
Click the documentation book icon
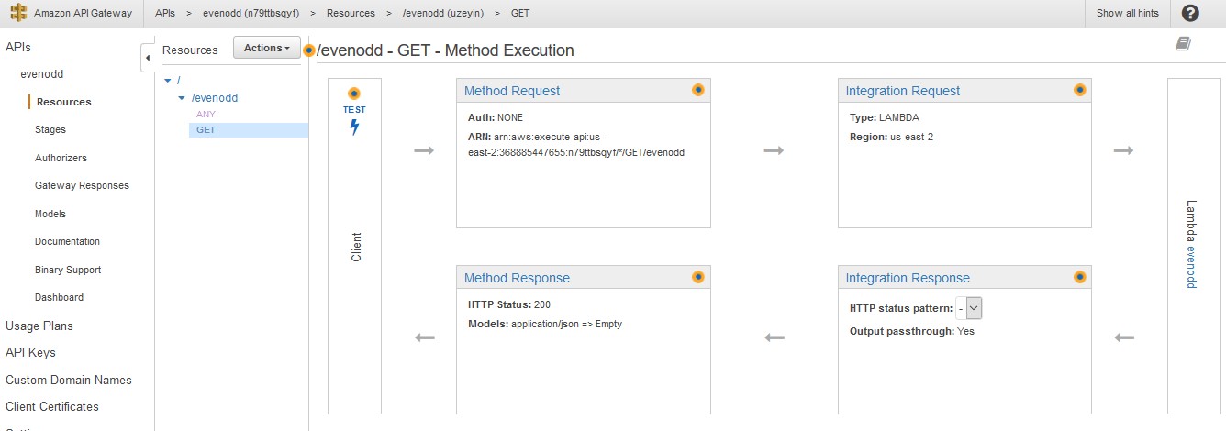click(x=1184, y=44)
